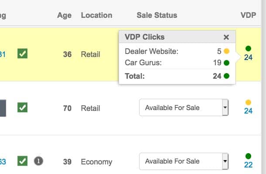Open Sale Status dropdown for Economy row
The image size is (266, 174).
(x=184, y=161)
